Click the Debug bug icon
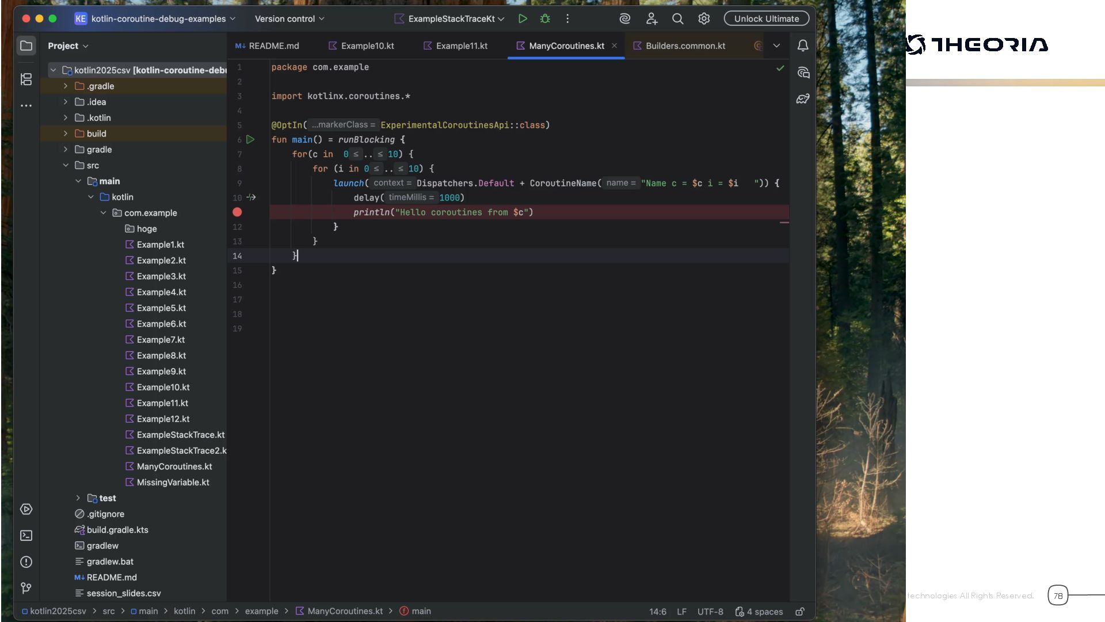The image size is (1105, 622). (x=545, y=18)
